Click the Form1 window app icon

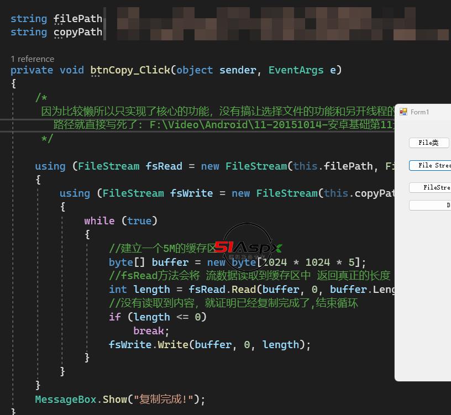point(403,112)
